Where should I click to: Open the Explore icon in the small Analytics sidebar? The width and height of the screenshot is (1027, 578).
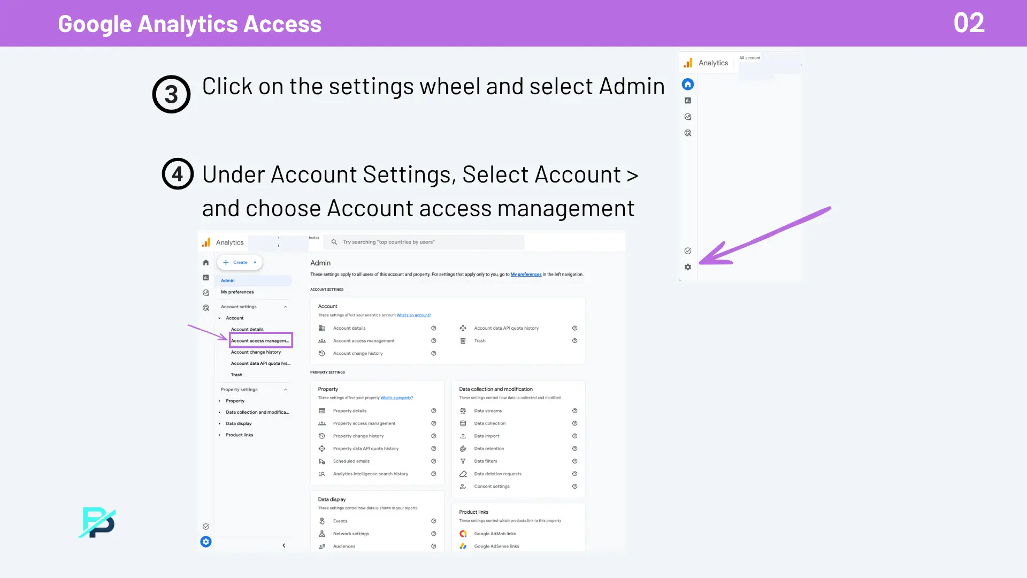point(688,117)
